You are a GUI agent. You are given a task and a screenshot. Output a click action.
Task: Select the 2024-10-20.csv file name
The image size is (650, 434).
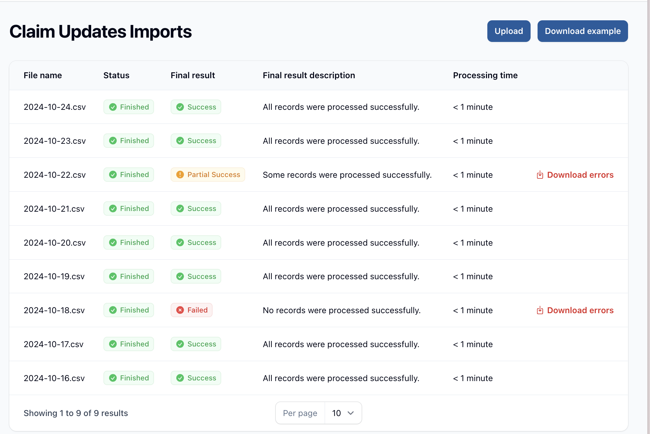[x=55, y=243]
